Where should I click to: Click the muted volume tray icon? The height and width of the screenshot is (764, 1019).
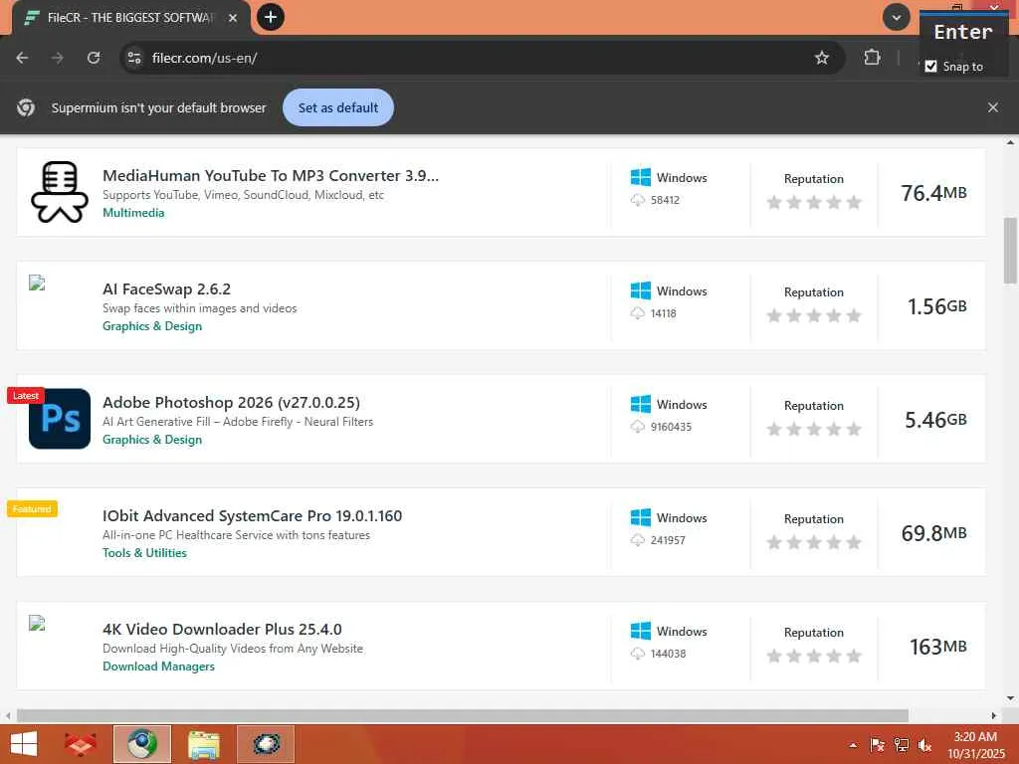(924, 745)
